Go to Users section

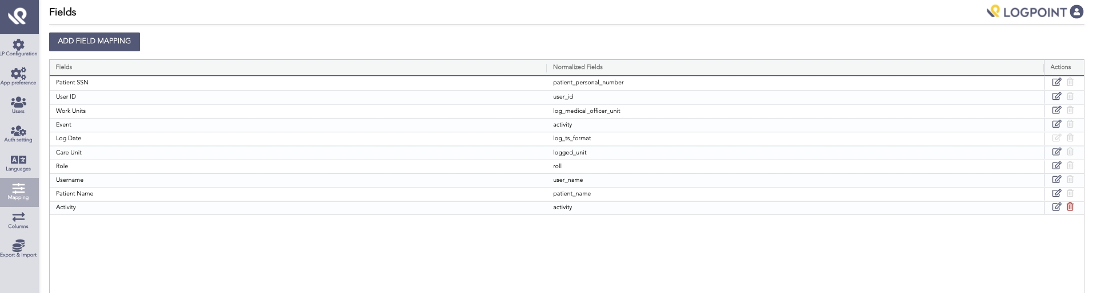pos(19,105)
